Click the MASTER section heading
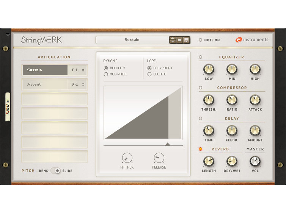Viewport: 286px width, 214px height. click(x=255, y=149)
